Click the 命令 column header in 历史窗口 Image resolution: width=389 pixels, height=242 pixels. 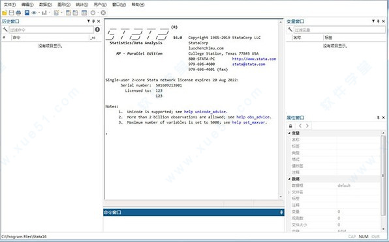pyautogui.click(x=50, y=38)
